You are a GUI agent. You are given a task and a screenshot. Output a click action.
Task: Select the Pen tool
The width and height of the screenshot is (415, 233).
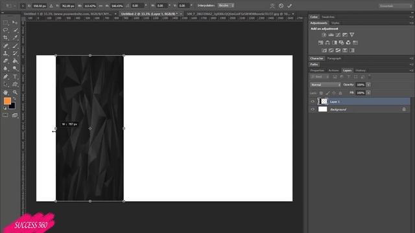[x=6, y=76]
